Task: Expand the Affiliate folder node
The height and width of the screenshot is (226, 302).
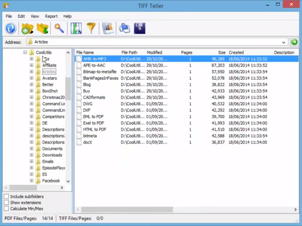Action: (31, 65)
